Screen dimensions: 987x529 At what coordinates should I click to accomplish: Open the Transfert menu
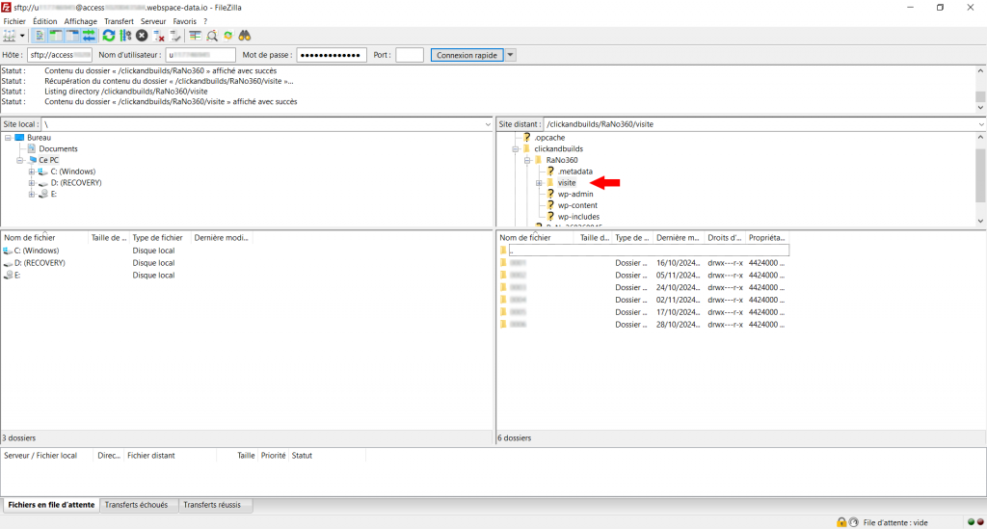pyautogui.click(x=119, y=21)
